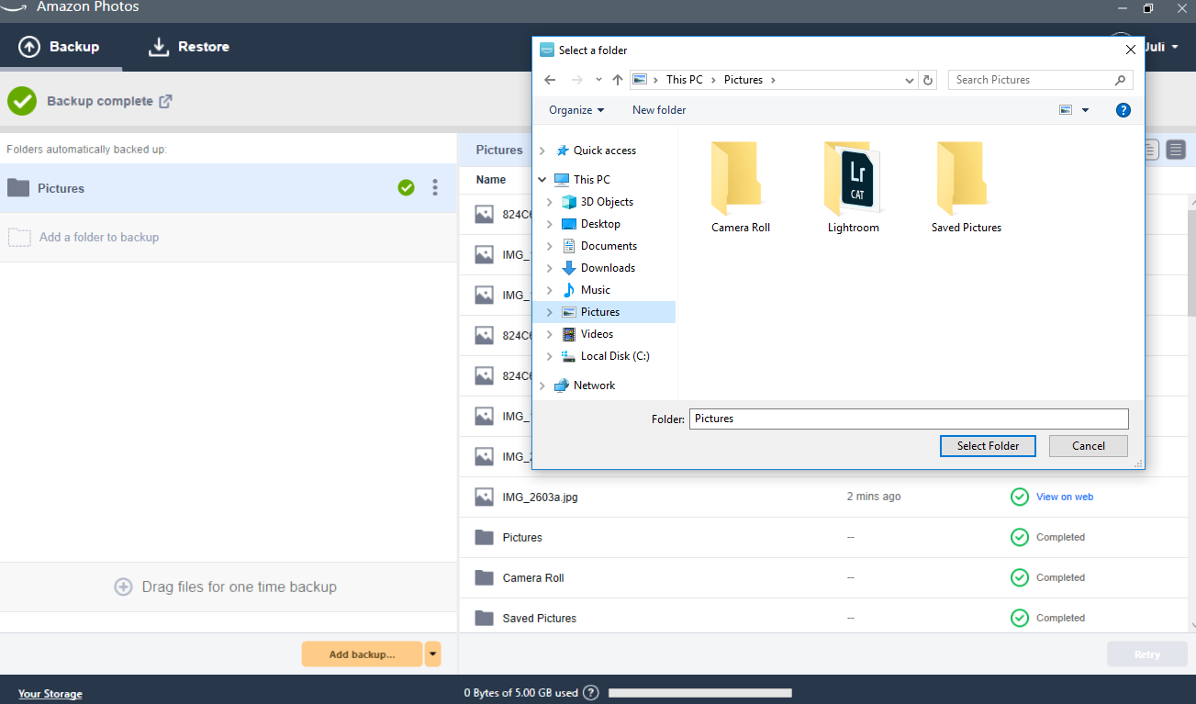Open dialog Help question mark icon
Image resolution: width=1196 pixels, height=704 pixels.
click(1123, 110)
